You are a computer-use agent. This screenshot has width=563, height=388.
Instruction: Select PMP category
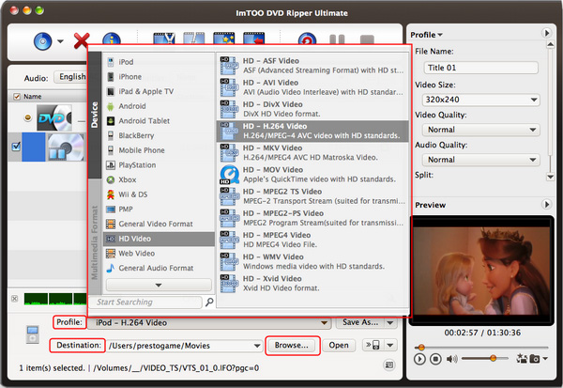tap(159, 210)
